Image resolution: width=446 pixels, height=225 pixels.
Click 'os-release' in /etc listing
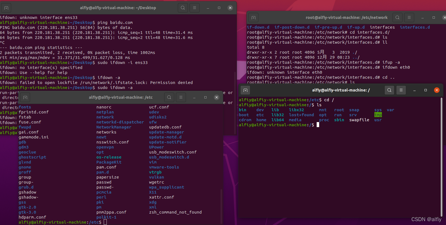109,157
